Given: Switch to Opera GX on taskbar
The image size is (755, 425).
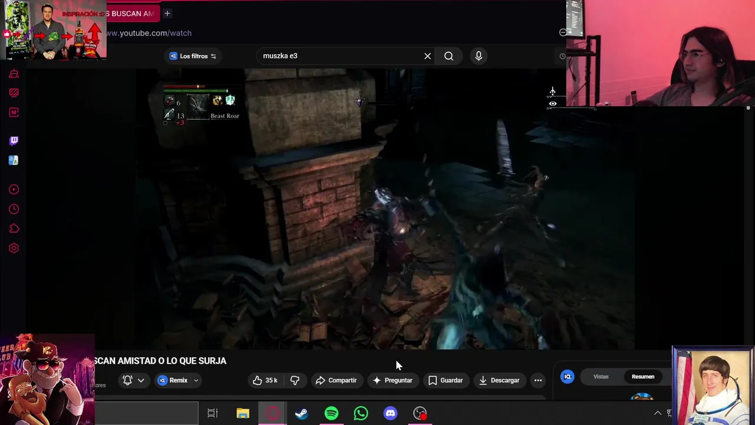Looking at the screenshot, I should click(272, 413).
